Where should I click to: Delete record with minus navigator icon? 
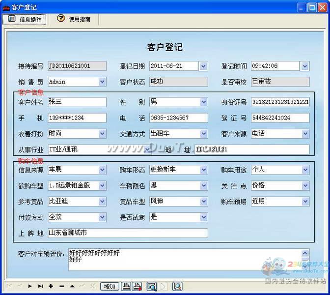point(62,286)
